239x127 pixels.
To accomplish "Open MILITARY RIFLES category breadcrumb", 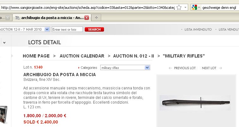I will 184,56.
